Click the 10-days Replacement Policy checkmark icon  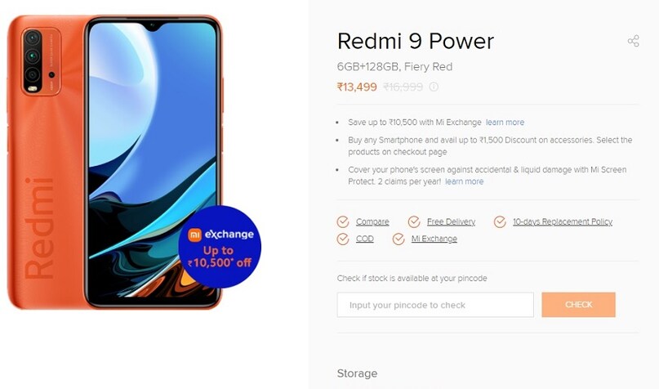pyautogui.click(x=500, y=221)
